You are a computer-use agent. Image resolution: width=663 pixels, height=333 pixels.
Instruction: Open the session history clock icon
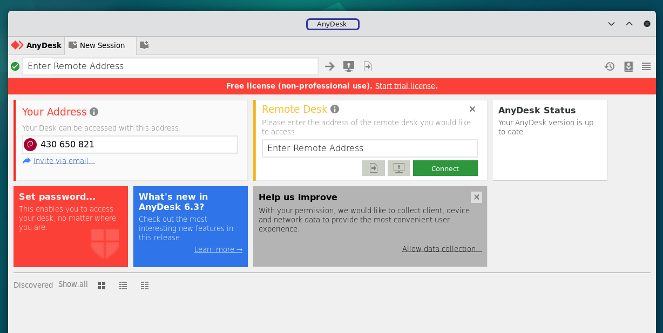[610, 66]
